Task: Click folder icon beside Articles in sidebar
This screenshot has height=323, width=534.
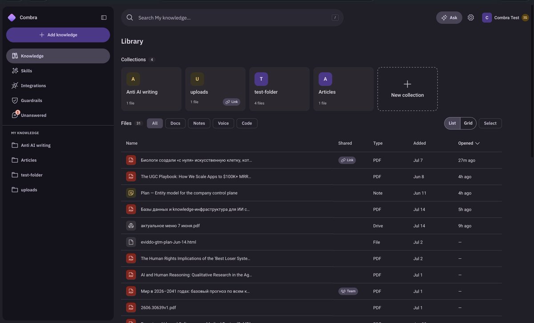Action: [15, 160]
